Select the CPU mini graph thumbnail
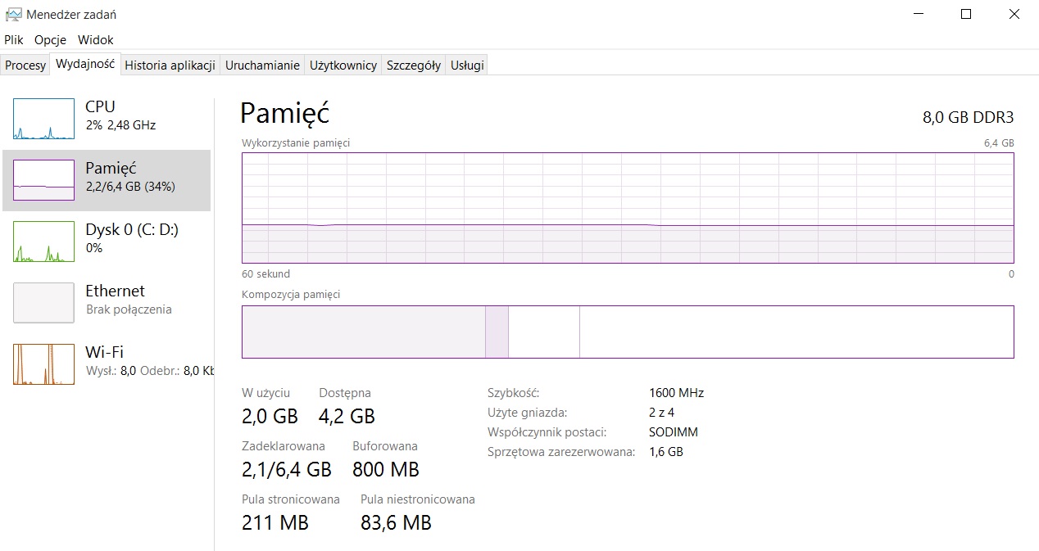This screenshot has height=551, width=1039. pyautogui.click(x=43, y=119)
